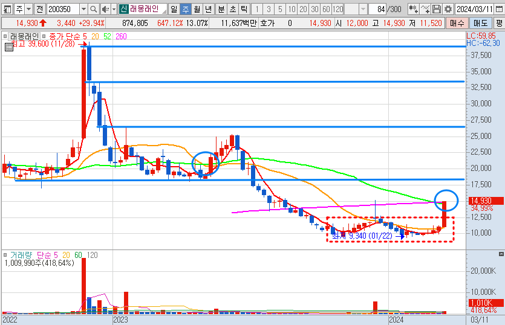Image resolution: width=505 pixels, height=325 pixels.
Task: Click the red 14,930 price axis tag
Action: [x=486, y=201]
